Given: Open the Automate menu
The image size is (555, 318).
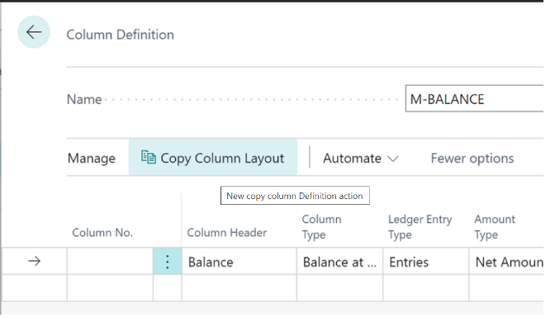Looking at the screenshot, I should pos(361,159).
